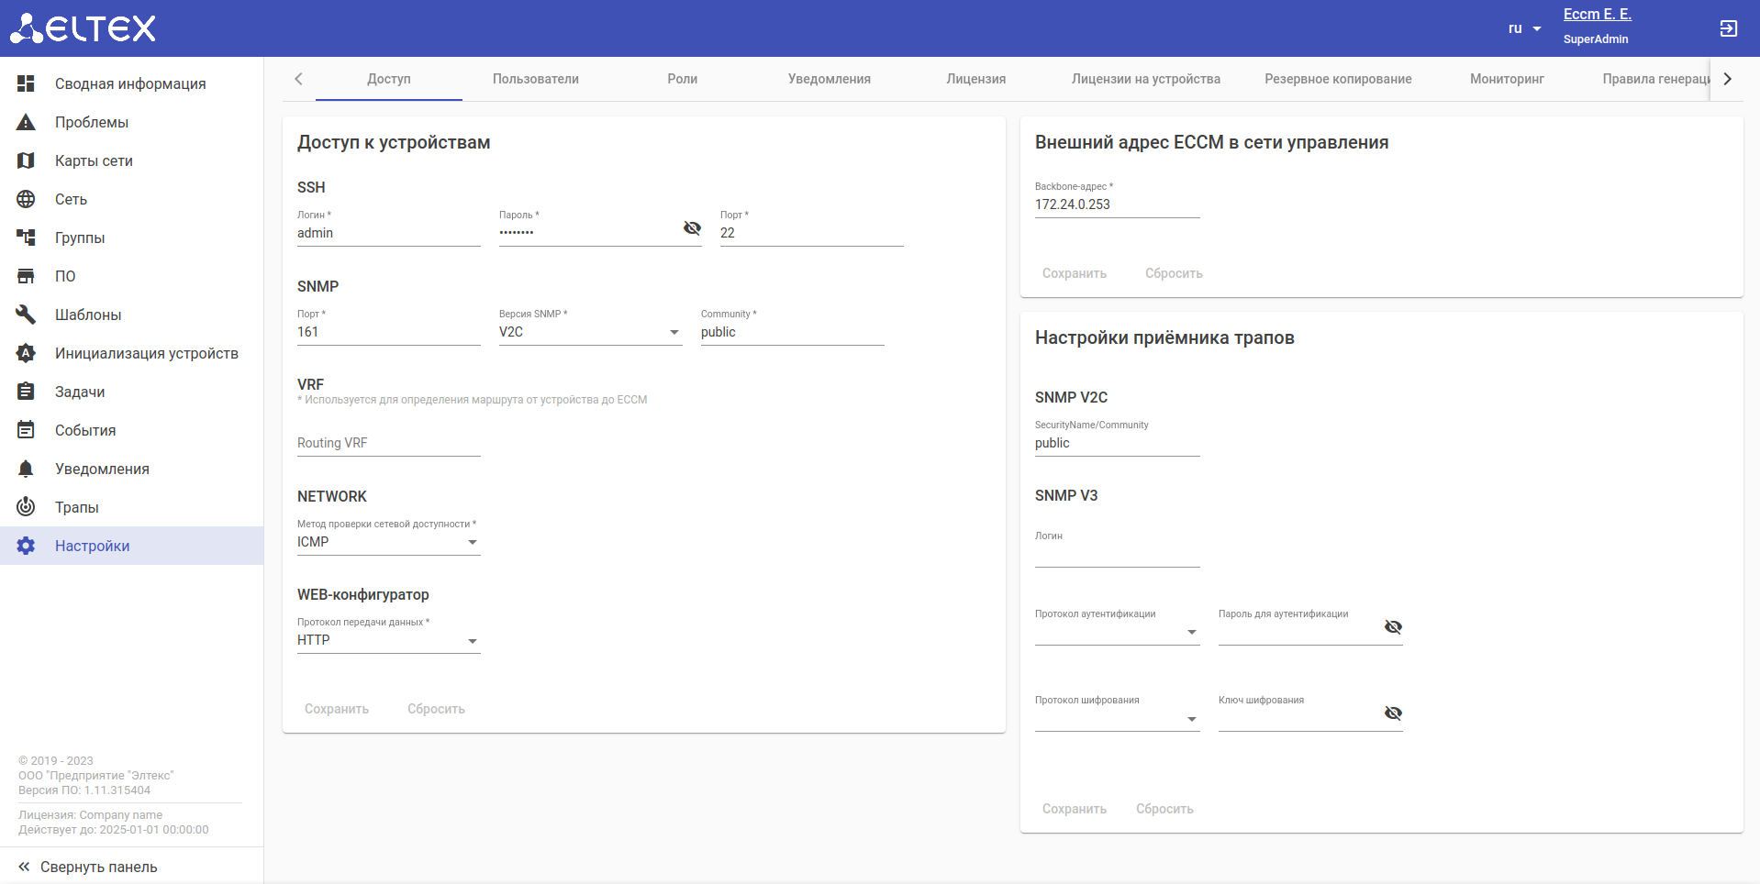1760x884 pixels.
Task: Toggle visibility of the encryption key
Action: pos(1392,713)
